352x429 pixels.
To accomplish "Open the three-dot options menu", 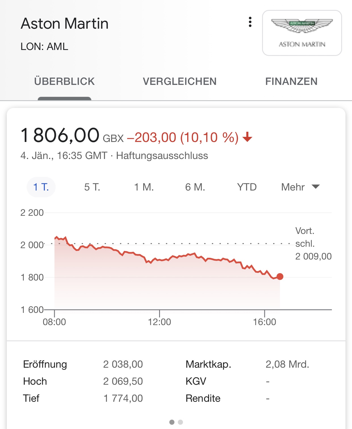I will (250, 22).
